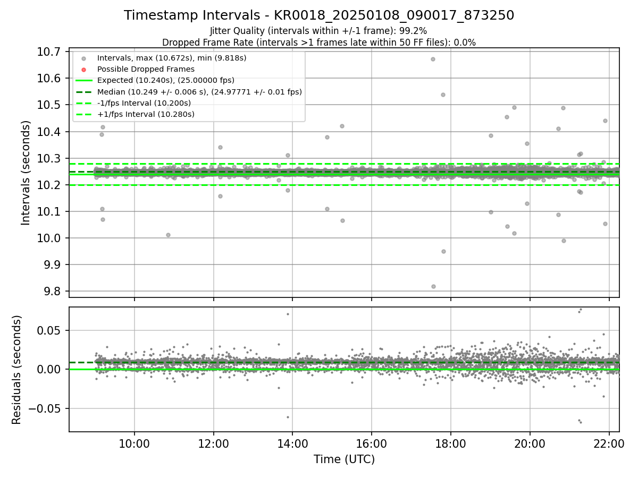
Task: Click the 'Residuals (seconds)' y-axis label
Action: tap(16, 370)
